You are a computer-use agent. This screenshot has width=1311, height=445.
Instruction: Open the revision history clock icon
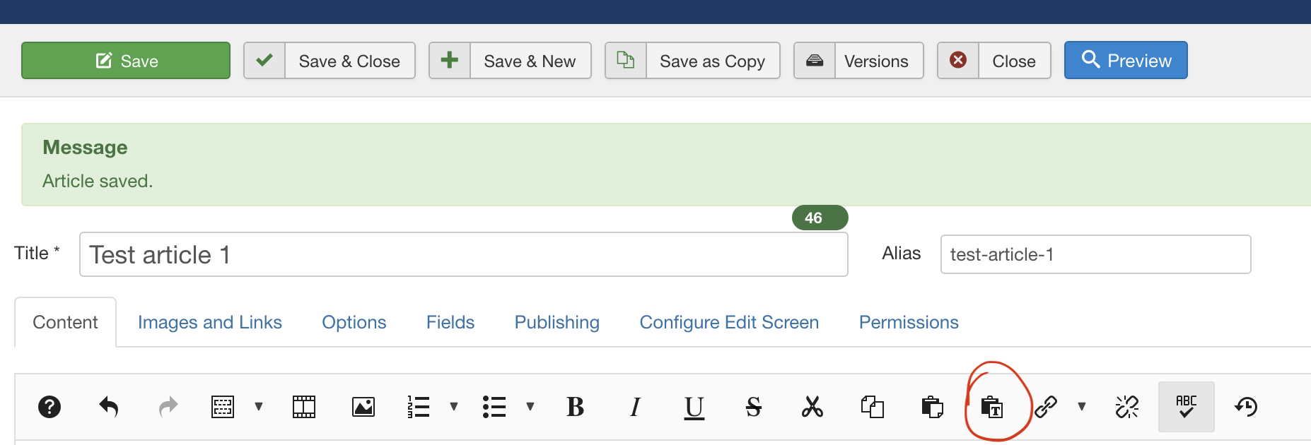(x=1246, y=407)
